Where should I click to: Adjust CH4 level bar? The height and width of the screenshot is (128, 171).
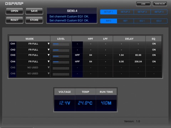point(61,62)
